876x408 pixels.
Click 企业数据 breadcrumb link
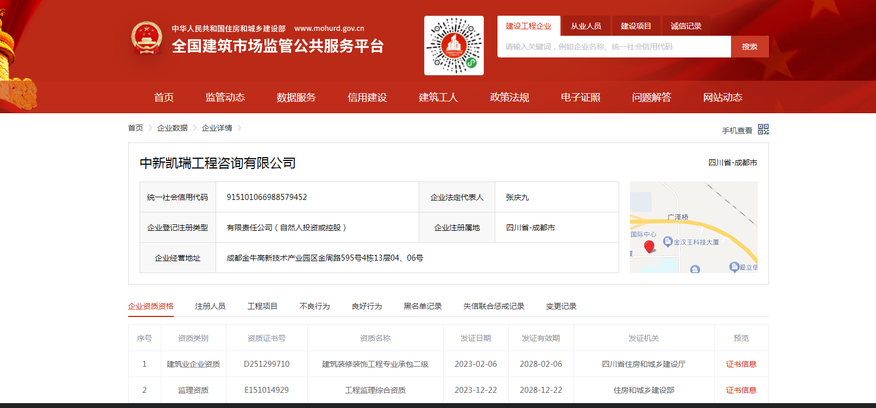pos(172,128)
